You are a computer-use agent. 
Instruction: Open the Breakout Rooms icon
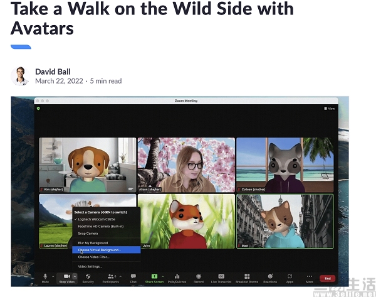tap(247, 276)
